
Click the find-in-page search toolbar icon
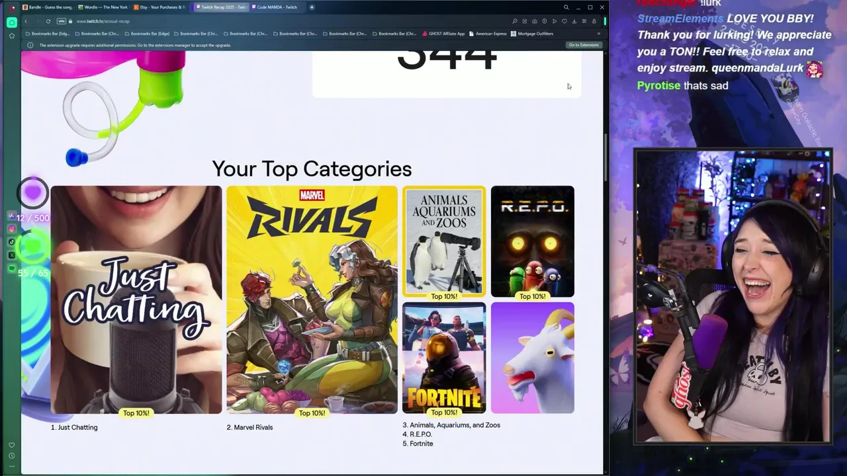(x=515, y=21)
